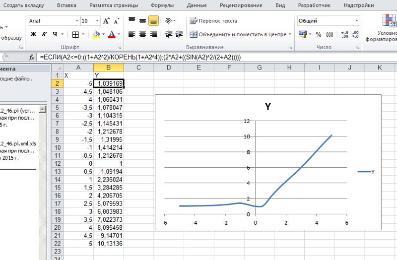397x260 pixels.
Task: Expand merge cells options arrow
Action: (290, 34)
